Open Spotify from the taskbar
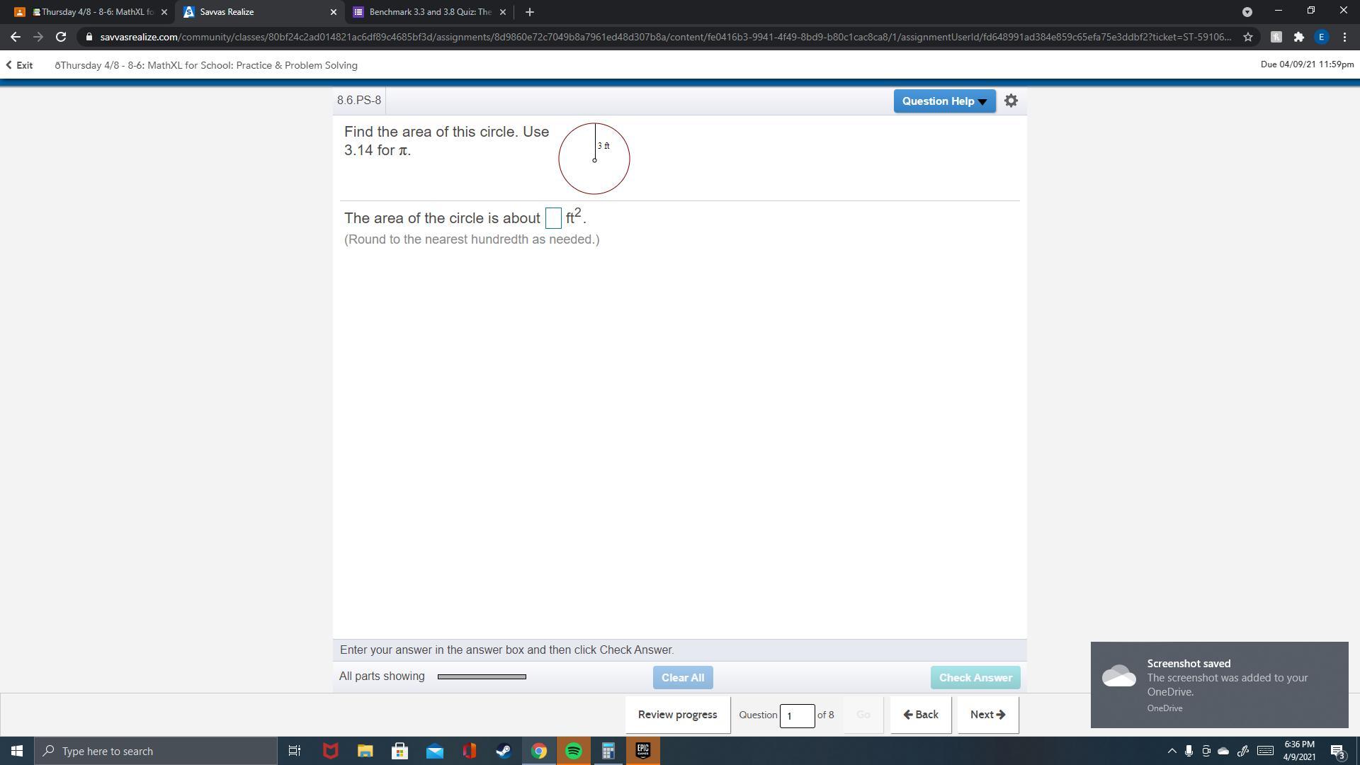 tap(574, 751)
